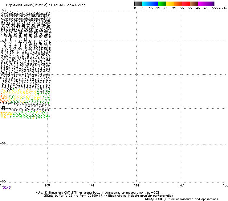228x201 pixels.
Task: Click the legend tick label '10'
Action: click(151, 8)
